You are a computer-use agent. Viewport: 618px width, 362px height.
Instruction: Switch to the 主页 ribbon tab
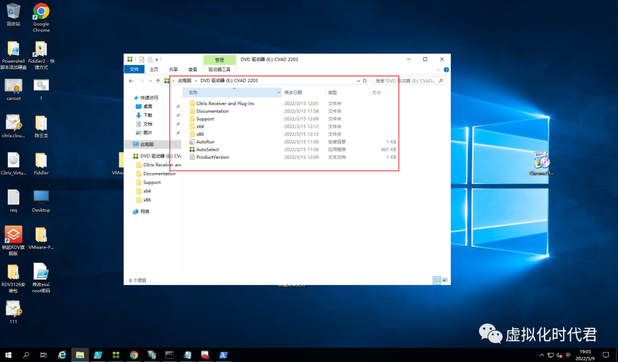pyautogui.click(x=154, y=70)
